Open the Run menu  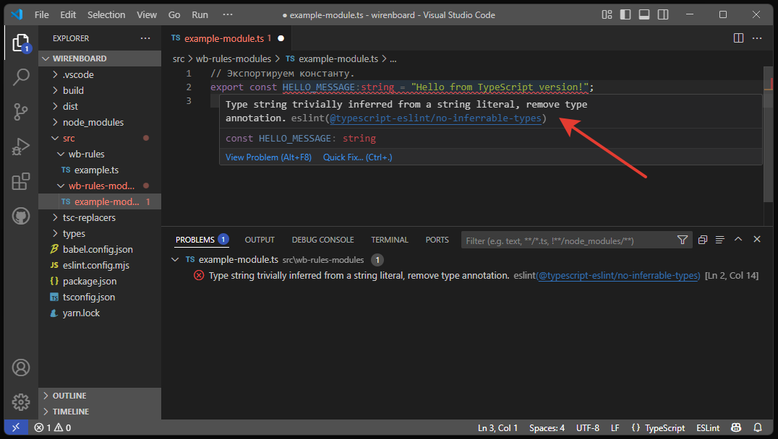pyautogui.click(x=200, y=15)
